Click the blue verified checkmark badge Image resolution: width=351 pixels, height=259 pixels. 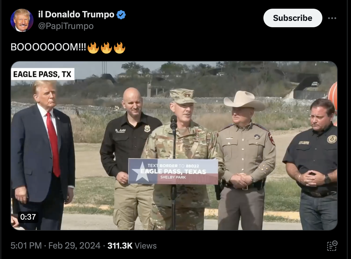tap(121, 14)
